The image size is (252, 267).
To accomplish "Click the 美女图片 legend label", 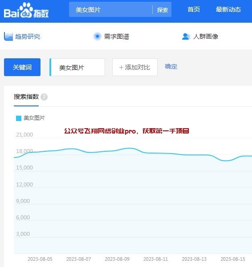I will click(x=34, y=118).
